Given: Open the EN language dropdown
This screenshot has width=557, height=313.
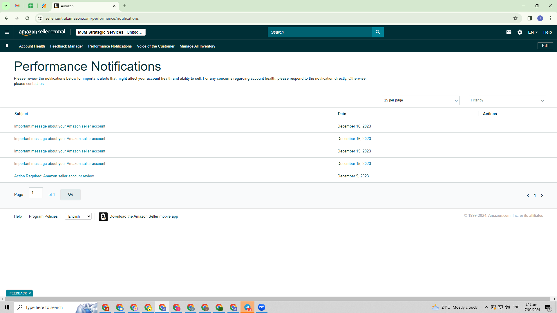Looking at the screenshot, I should pos(533,32).
